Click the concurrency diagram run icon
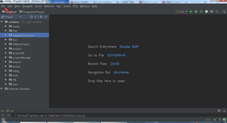The width and height of the screenshot is (227, 123). point(212,12)
